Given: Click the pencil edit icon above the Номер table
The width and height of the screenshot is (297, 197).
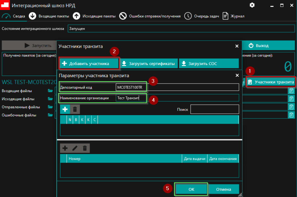Looking at the screenshot, I should 75,148.
